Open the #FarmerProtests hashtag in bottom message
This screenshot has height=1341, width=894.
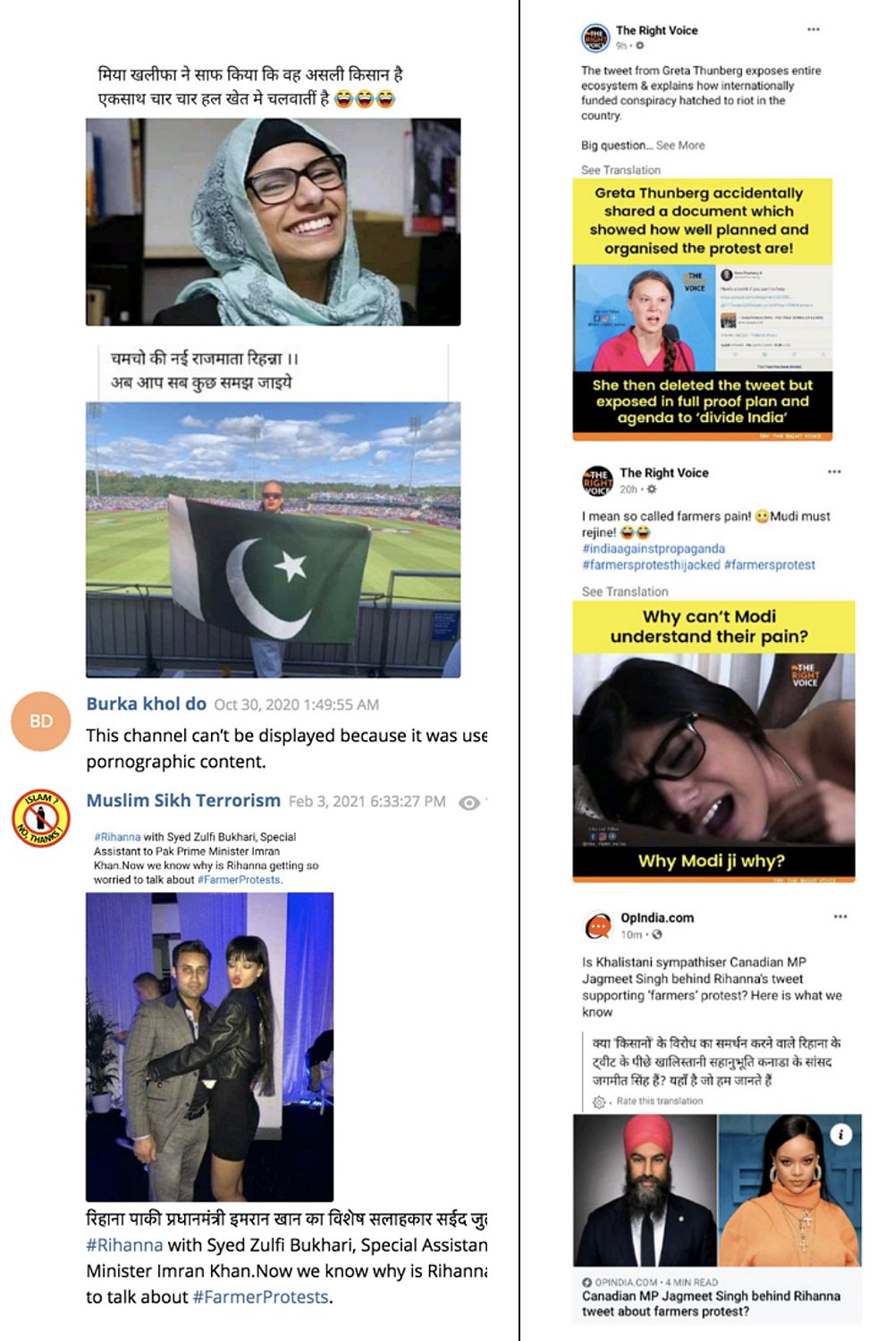click(x=260, y=1297)
